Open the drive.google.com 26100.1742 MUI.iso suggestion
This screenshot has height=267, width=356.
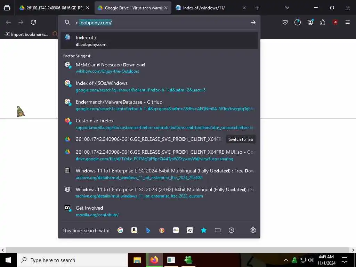[x=159, y=155]
